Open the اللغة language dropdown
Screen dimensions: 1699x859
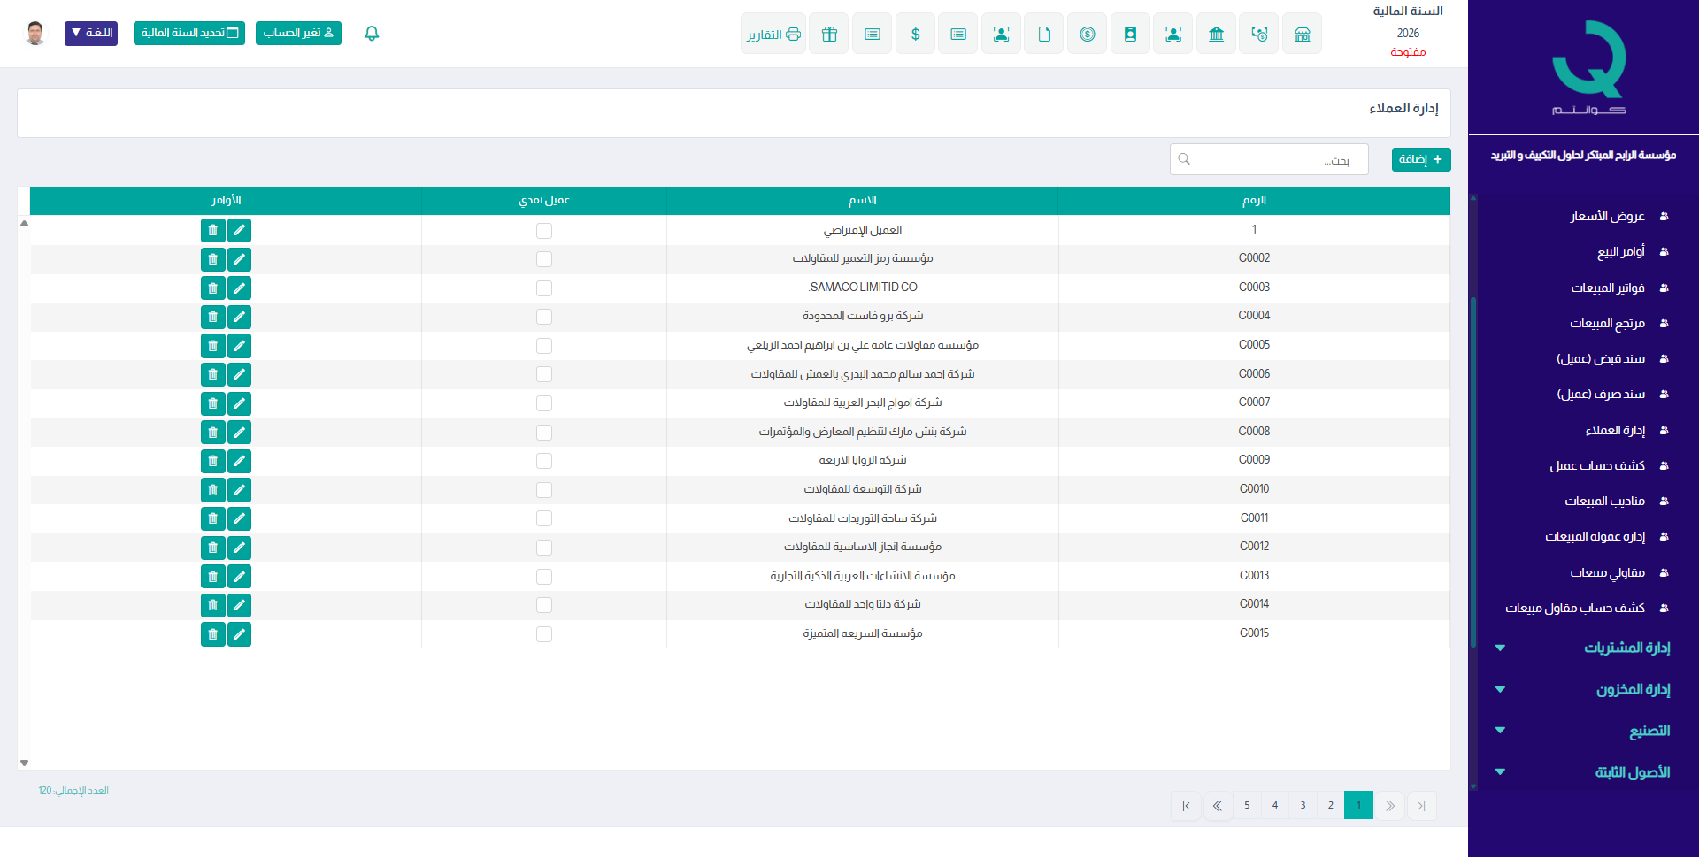[91, 33]
